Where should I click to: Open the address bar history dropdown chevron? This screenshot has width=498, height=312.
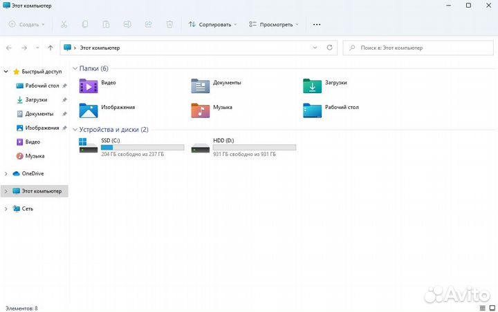point(315,48)
